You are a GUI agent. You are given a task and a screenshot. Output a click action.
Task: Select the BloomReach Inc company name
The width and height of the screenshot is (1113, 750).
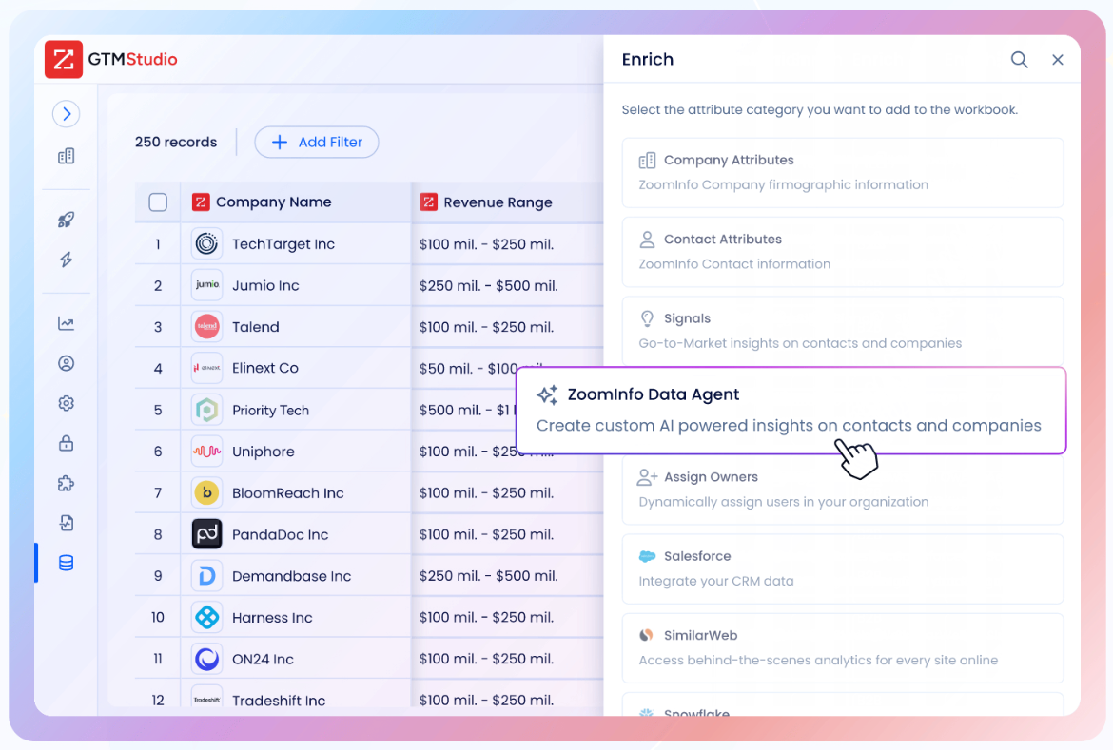pyautogui.click(x=287, y=493)
